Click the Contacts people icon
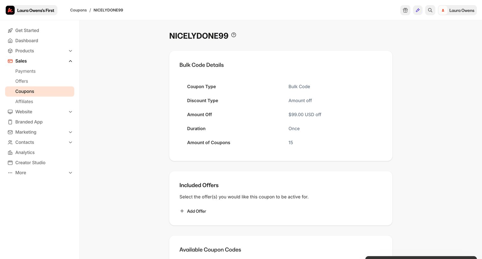The height and width of the screenshot is (259, 482). [x=10, y=142]
